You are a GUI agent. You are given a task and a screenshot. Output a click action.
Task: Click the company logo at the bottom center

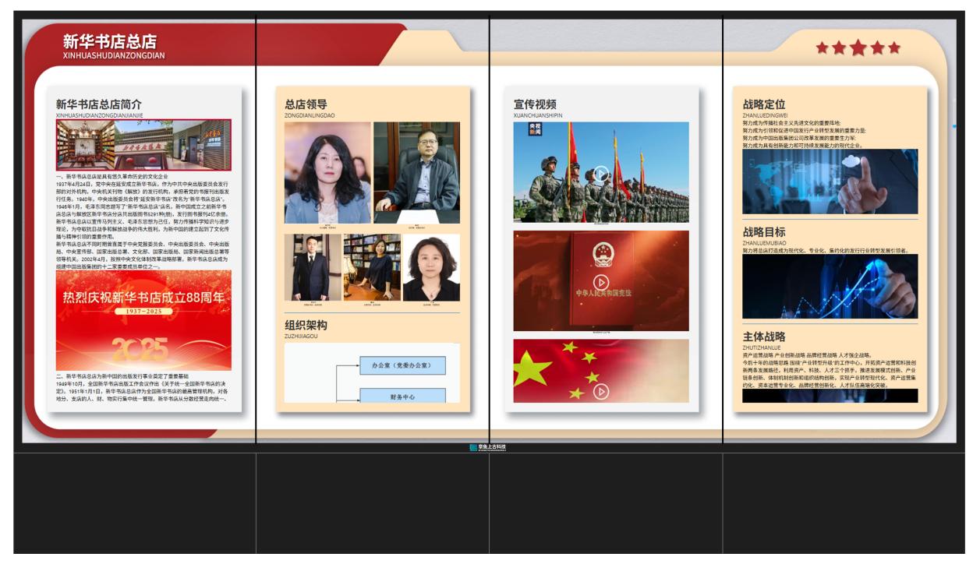[488, 447]
